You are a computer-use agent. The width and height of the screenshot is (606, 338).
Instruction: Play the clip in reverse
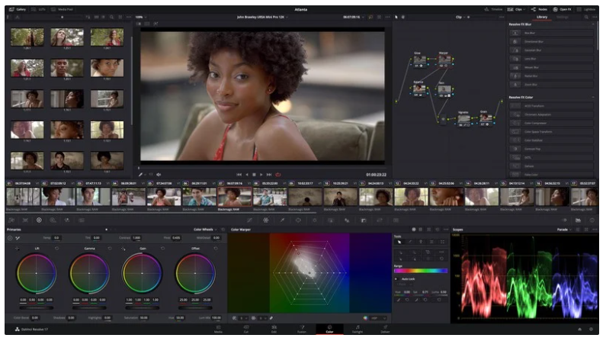coord(247,175)
